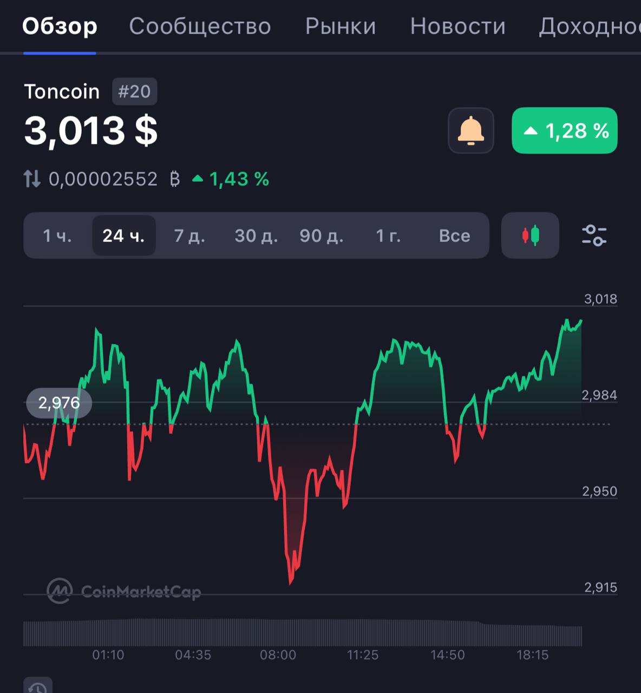Tap the 1,43 % BTC change value
641x693 pixels.
pyautogui.click(x=231, y=179)
